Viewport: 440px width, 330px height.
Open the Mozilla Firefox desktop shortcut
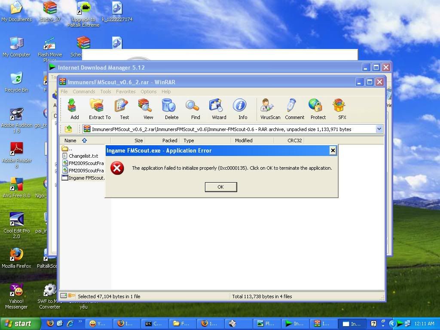[x=17, y=258]
